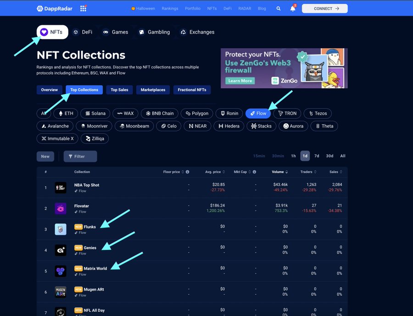The image size is (413, 316).
Task: Switch to the Exchanges category
Action: [x=197, y=32]
